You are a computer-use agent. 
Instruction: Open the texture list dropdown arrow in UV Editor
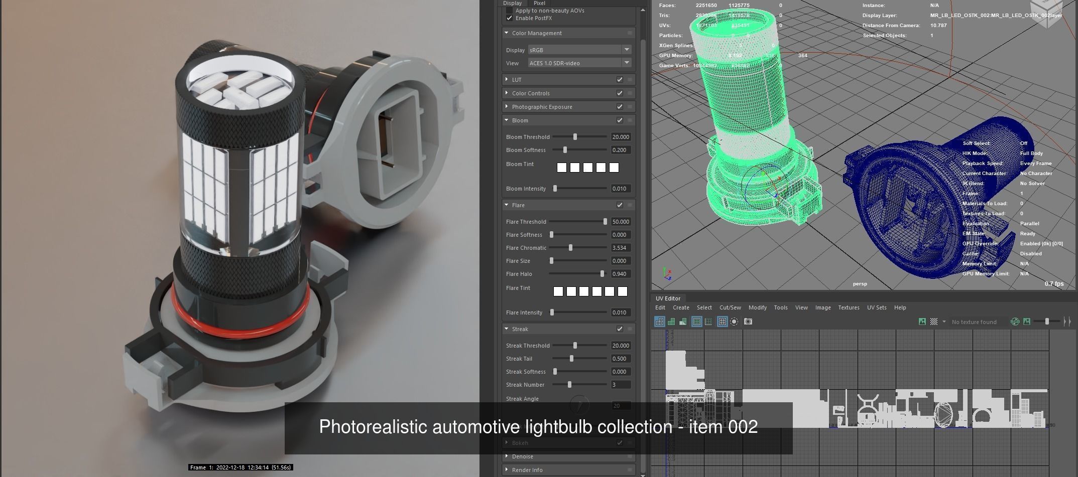pos(944,322)
